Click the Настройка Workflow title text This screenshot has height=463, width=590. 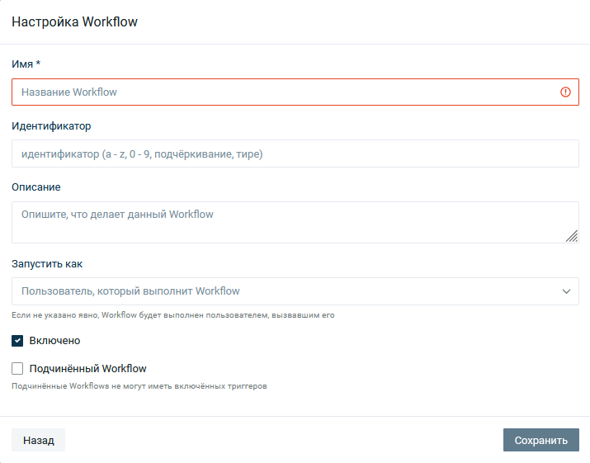coord(74,21)
